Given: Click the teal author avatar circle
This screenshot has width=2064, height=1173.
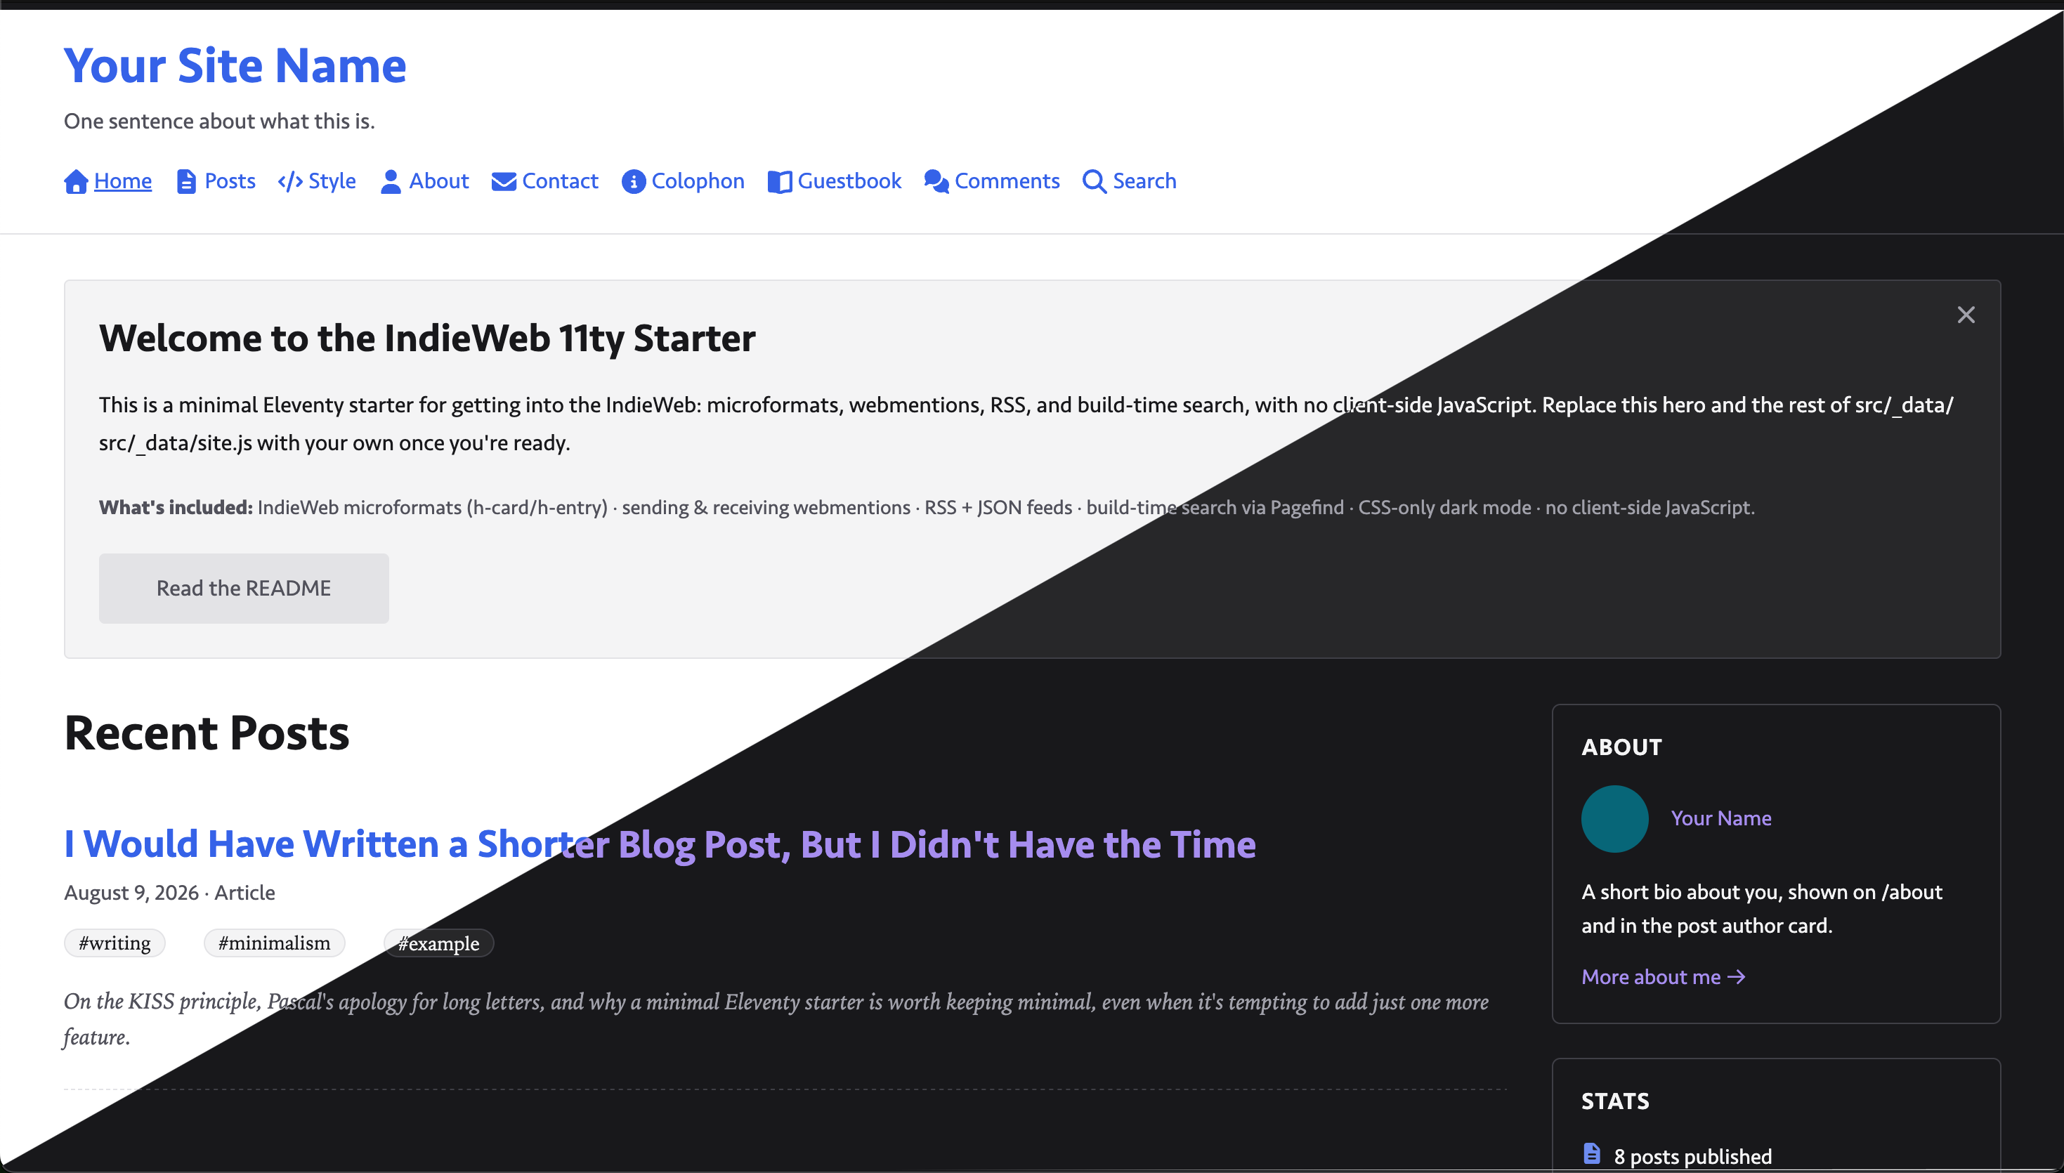Looking at the screenshot, I should click(1614, 818).
